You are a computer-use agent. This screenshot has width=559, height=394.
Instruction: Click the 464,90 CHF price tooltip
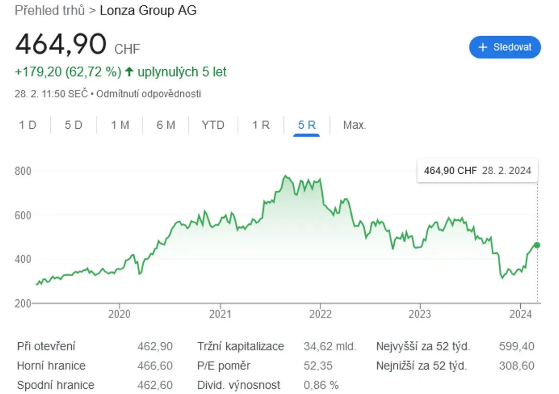[477, 171]
